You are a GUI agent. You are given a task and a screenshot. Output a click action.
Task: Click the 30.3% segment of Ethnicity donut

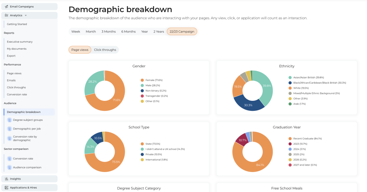pos(248,105)
